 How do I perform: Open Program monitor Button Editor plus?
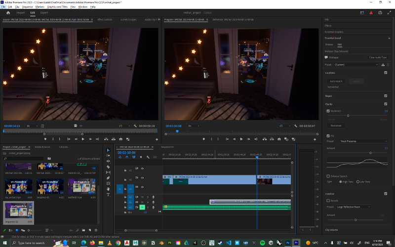click(x=315, y=139)
